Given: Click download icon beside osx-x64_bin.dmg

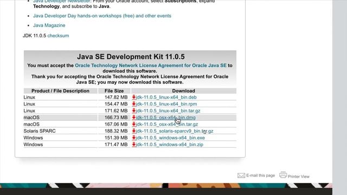Looking at the screenshot, I should pos(134,118).
